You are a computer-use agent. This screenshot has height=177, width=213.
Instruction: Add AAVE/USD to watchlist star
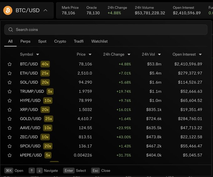click(9, 128)
